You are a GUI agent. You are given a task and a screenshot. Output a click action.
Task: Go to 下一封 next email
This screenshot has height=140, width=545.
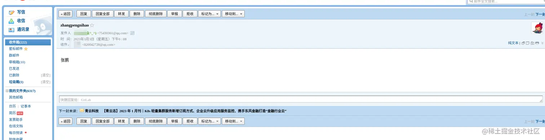click(540, 15)
